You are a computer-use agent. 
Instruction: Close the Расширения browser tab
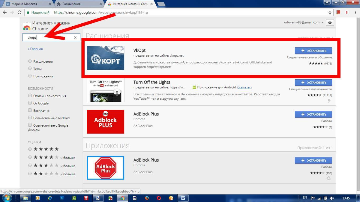point(100,4)
